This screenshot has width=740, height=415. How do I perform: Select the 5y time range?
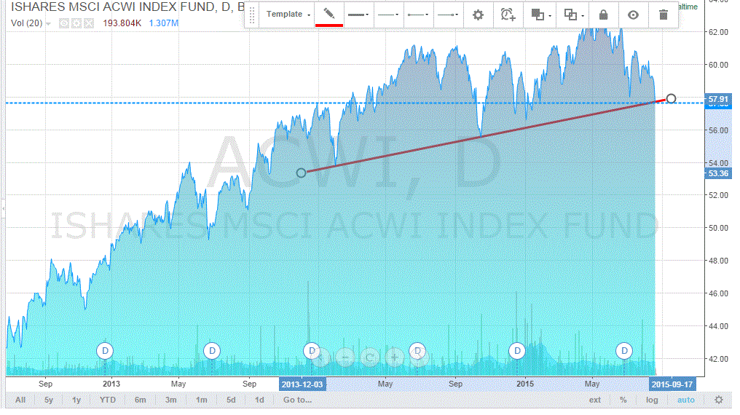coord(49,400)
